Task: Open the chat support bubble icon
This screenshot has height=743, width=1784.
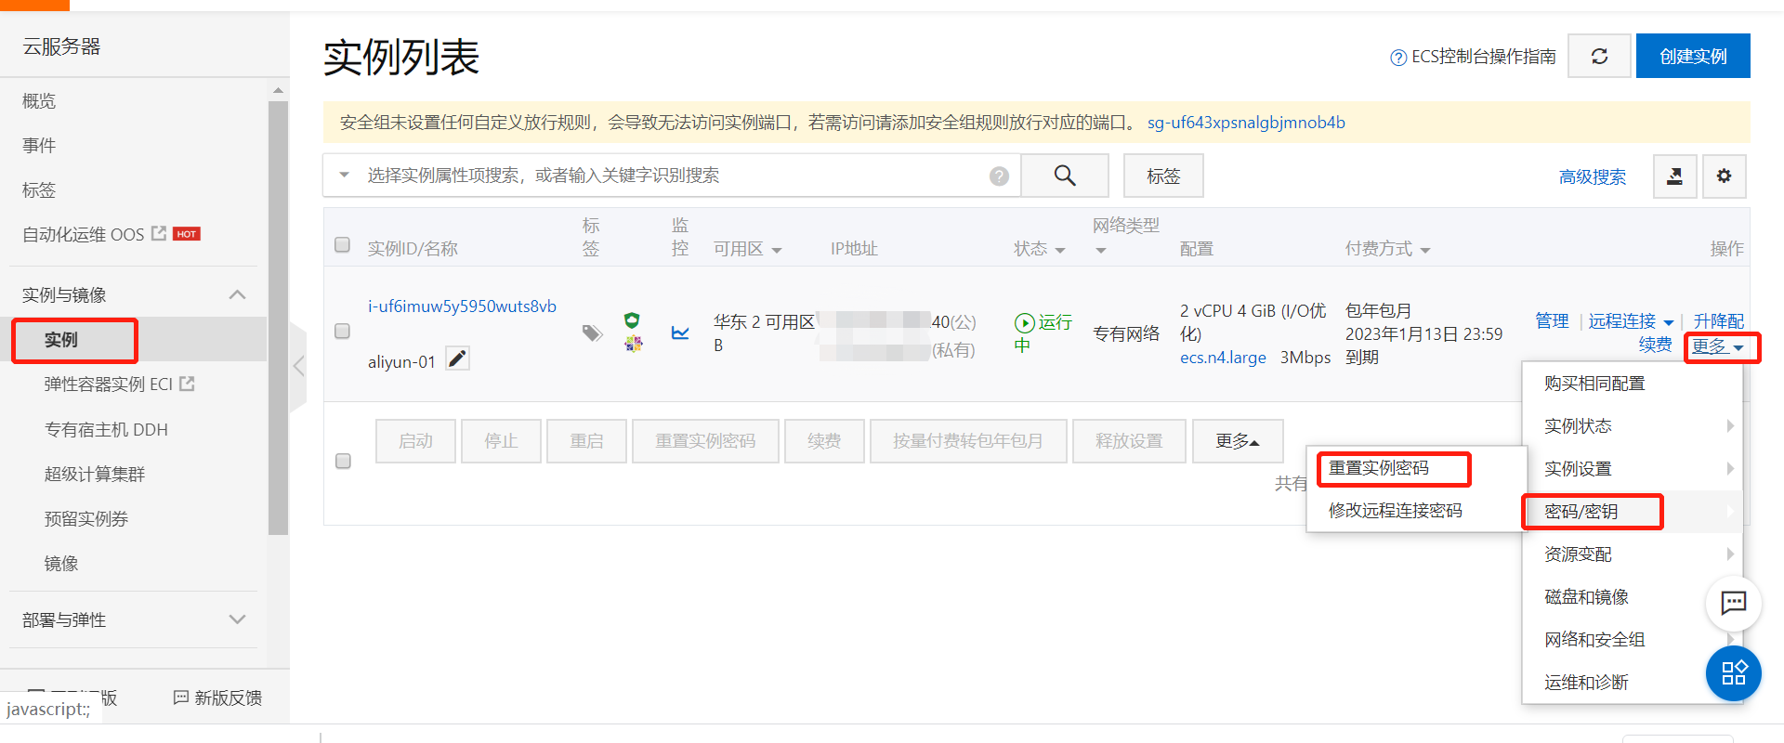Action: point(1733,603)
